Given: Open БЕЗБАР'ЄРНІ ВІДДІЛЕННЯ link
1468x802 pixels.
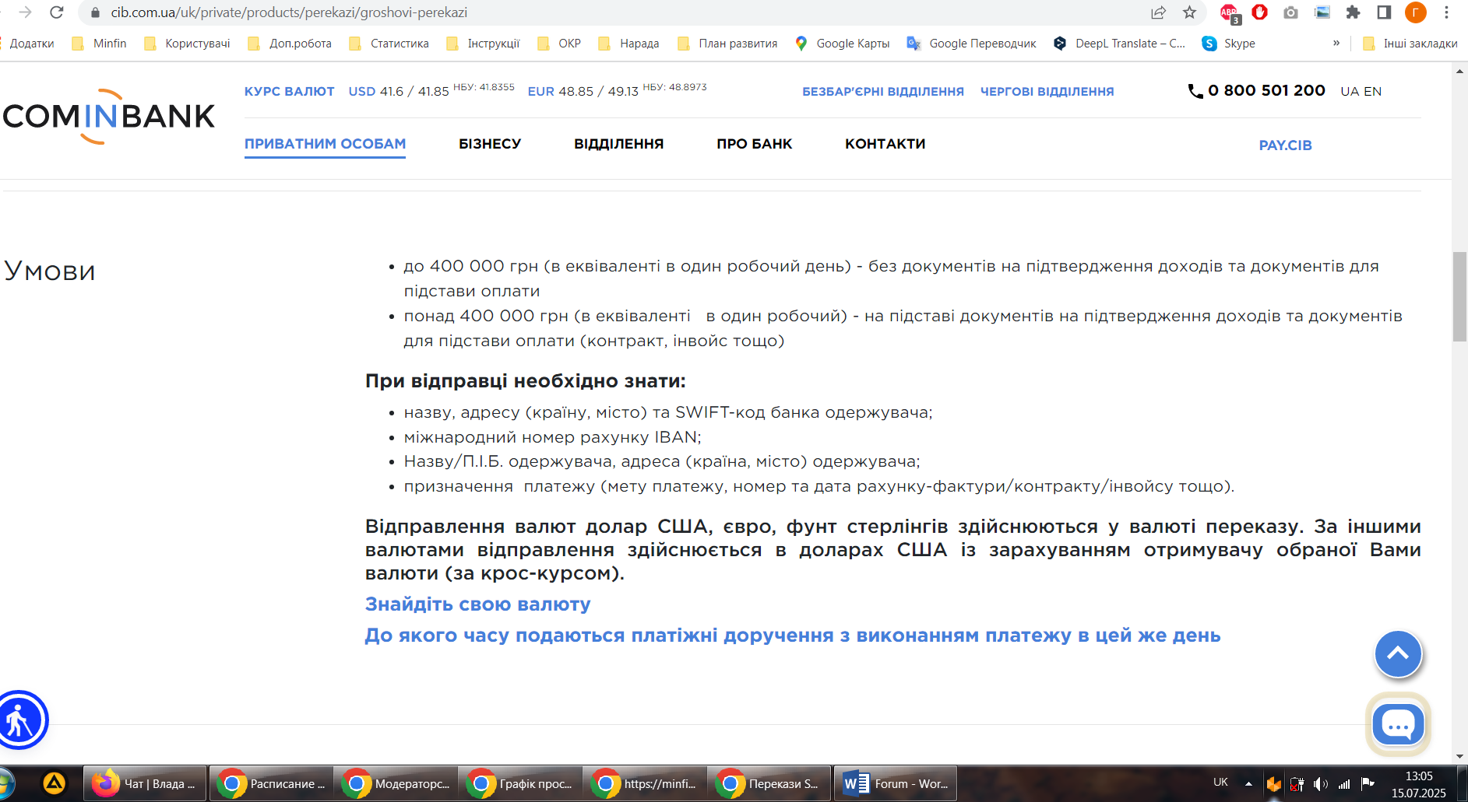Looking at the screenshot, I should pyautogui.click(x=883, y=92).
